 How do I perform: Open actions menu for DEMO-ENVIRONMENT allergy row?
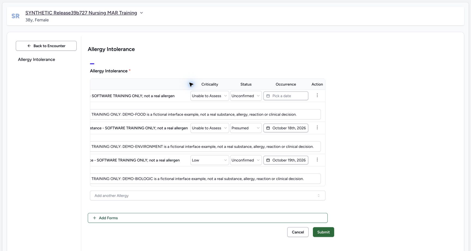pyautogui.click(x=317, y=128)
